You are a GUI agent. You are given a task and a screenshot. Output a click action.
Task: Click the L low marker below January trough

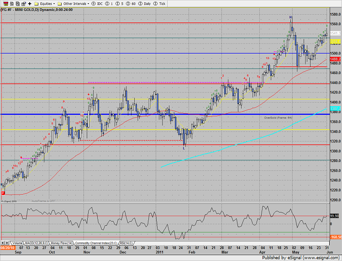pos(184,148)
